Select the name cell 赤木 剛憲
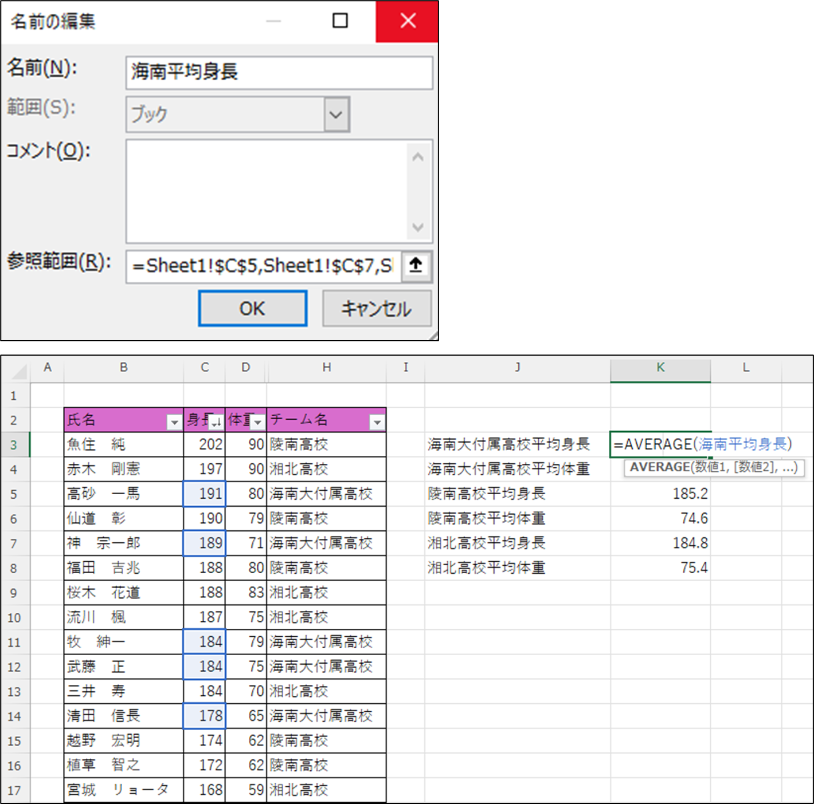 coord(124,469)
